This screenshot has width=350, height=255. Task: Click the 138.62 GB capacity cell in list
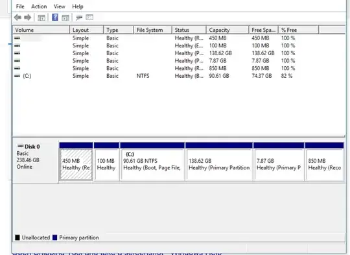220,53
